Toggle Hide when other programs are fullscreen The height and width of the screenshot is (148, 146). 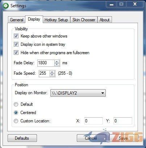click(16, 53)
